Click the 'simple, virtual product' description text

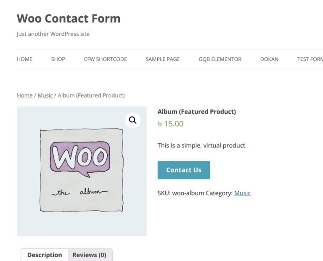click(x=202, y=145)
